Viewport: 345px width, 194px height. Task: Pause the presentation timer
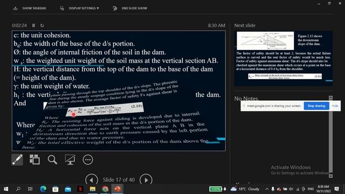coord(33,25)
